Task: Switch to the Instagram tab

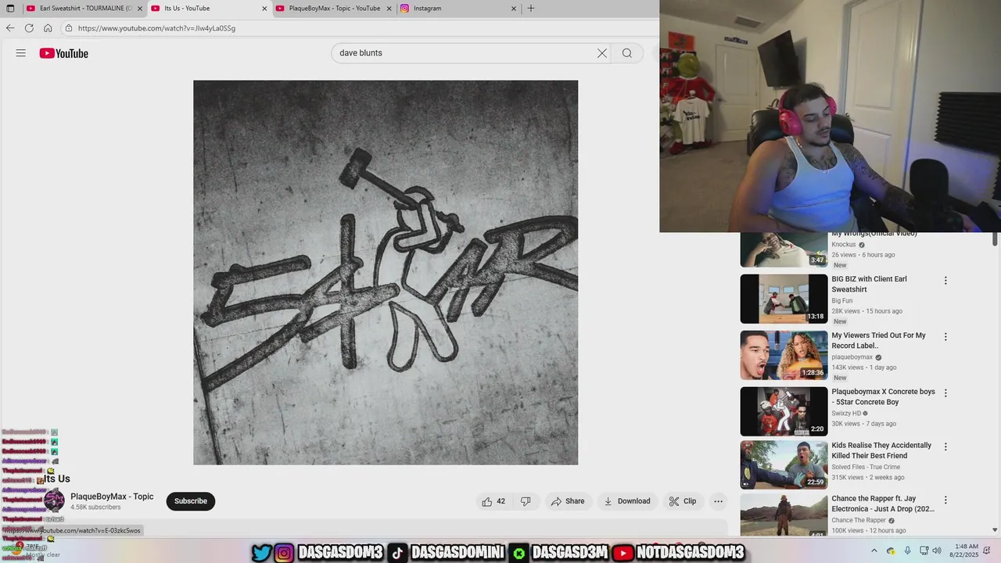Action: (x=459, y=9)
